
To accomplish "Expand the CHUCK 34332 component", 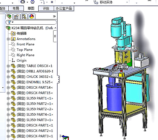I will [x=8, y=77].
